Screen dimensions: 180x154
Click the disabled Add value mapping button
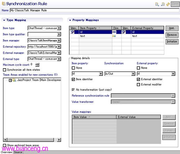click(x=169, y=117)
